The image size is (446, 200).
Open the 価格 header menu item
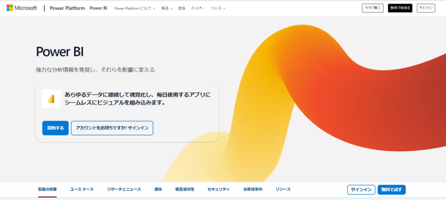(182, 8)
